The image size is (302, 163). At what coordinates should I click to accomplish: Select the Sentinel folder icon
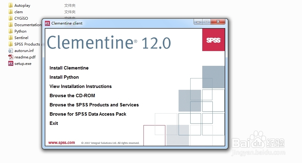tap(10, 38)
